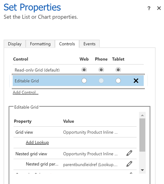The height and width of the screenshot is (184, 164).
Task: Enable Editable Grid for Web
Action: point(84,81)
